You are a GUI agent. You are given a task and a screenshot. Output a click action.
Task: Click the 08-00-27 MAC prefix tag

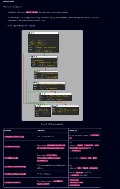[x=75, y=175]
